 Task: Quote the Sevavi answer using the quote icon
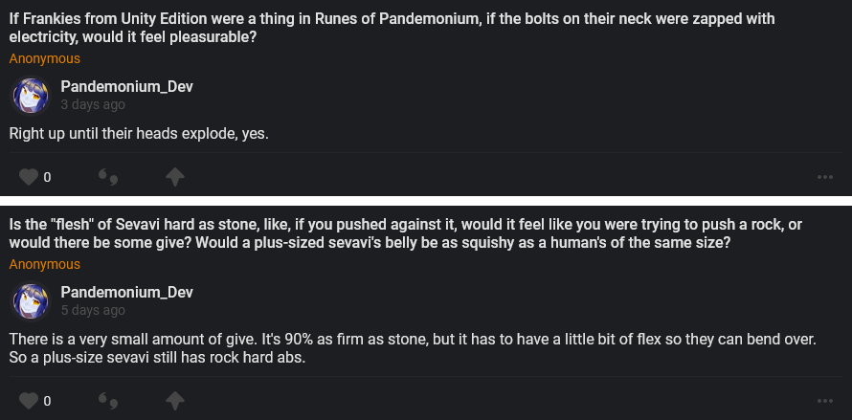point(108,400)
